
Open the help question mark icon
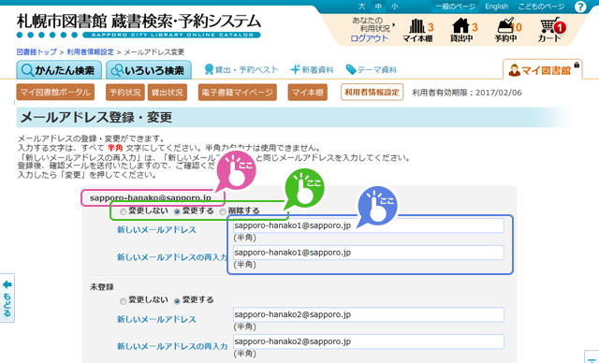(x=580, y=7)
